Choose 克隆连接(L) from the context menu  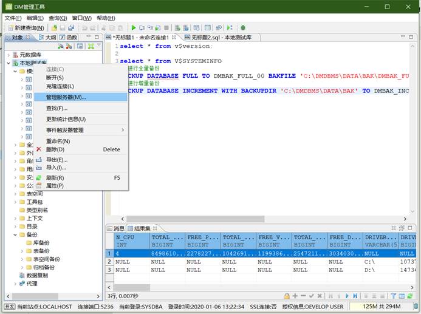(60, 86)
